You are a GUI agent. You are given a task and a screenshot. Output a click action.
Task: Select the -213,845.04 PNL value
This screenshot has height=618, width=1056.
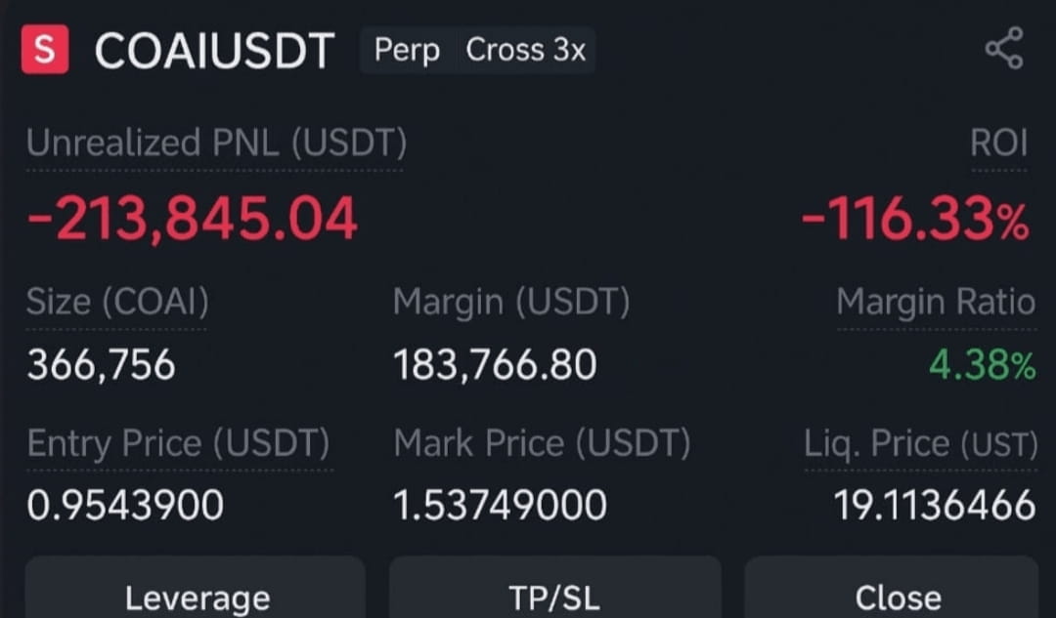[192, 219]
